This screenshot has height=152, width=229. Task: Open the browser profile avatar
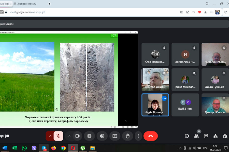pos(218,12)
